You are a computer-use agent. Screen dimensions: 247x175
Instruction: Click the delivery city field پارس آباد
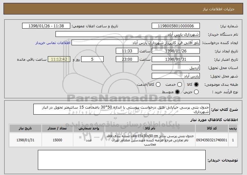(176, 76)
